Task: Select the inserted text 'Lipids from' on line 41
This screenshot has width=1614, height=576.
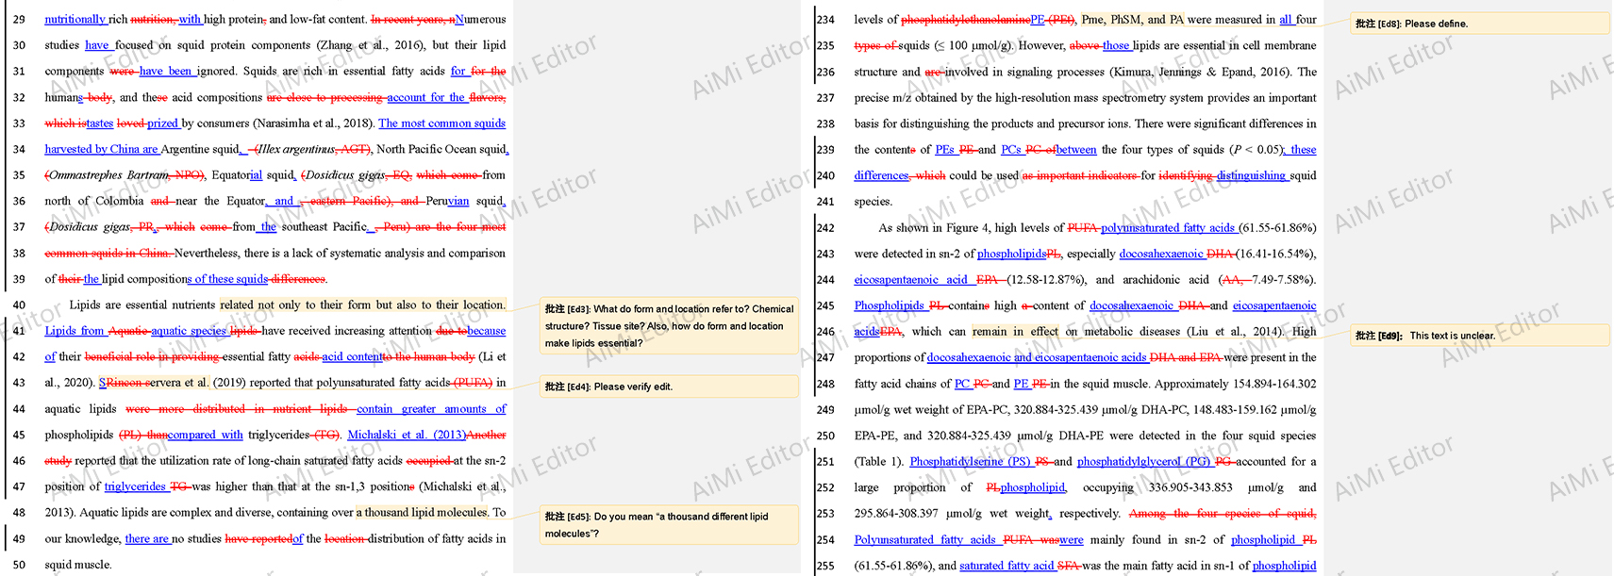Action: pyautogui.click(x=75, y=331)
